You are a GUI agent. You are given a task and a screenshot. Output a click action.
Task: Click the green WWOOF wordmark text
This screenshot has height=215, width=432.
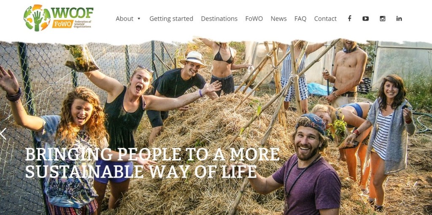click(x=72, y=13)
